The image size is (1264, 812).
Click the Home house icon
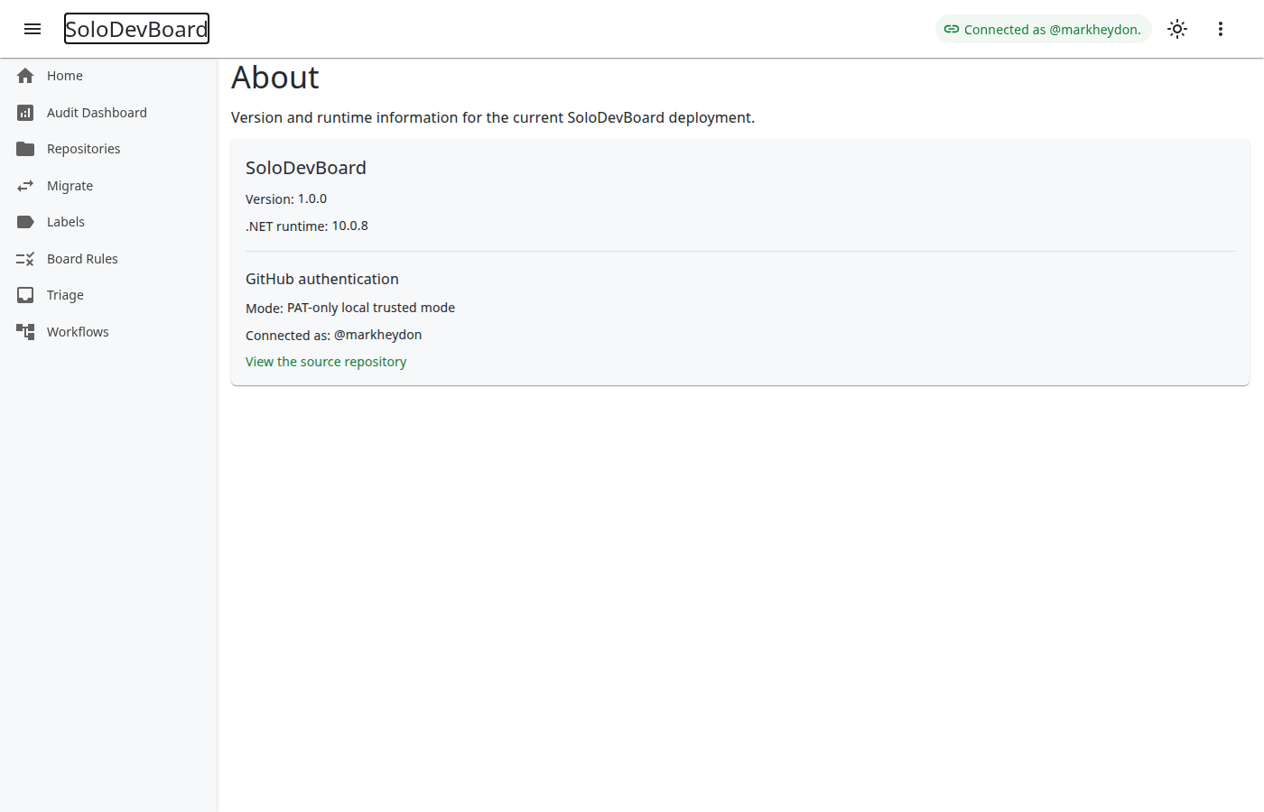(x=25, y=76)
